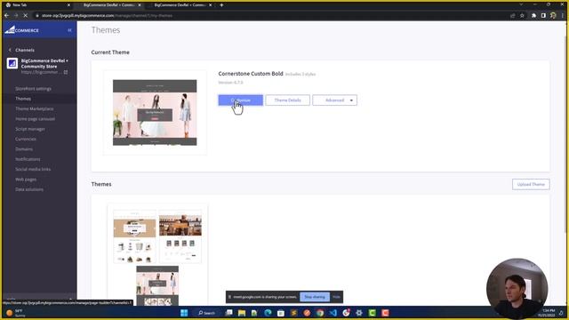The image size is (569, 320).
Task: Switch to the New Tab browser tab
Action: 36,5
